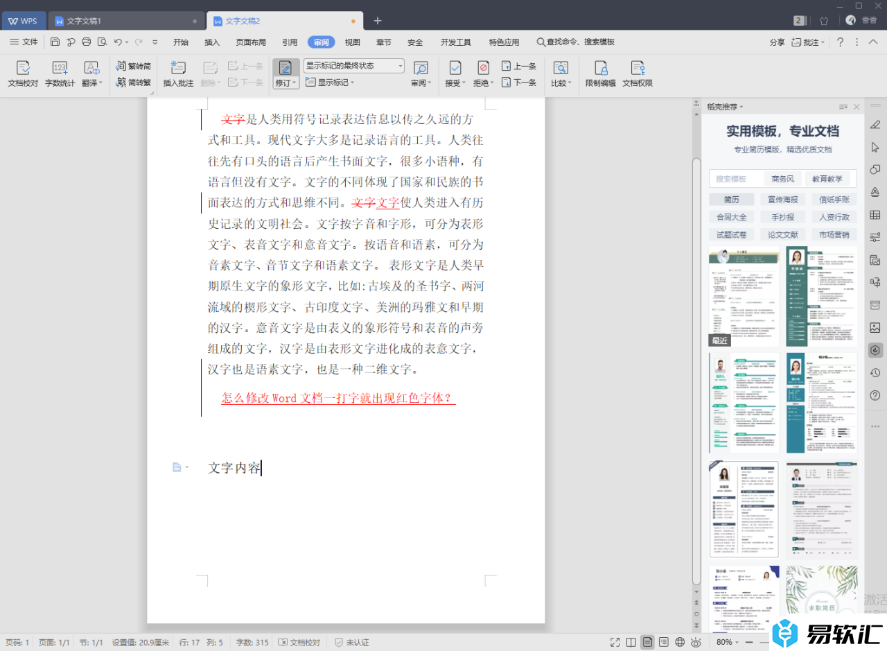Convert simplified to traditional with 简转繁
Viewport: 887px width, 651px height.
tap(134, 83)
